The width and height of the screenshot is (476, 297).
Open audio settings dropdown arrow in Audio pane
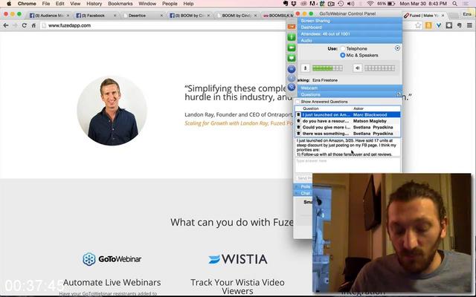pyautogui.click(x=397, y=48)
